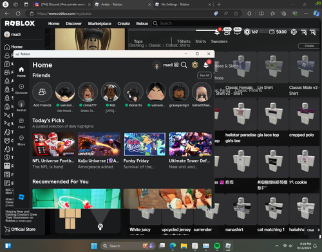The height and width of the screenshot is (252, 322).
Task: Open notifications bell in Roblox app
Action: [206, 65]
